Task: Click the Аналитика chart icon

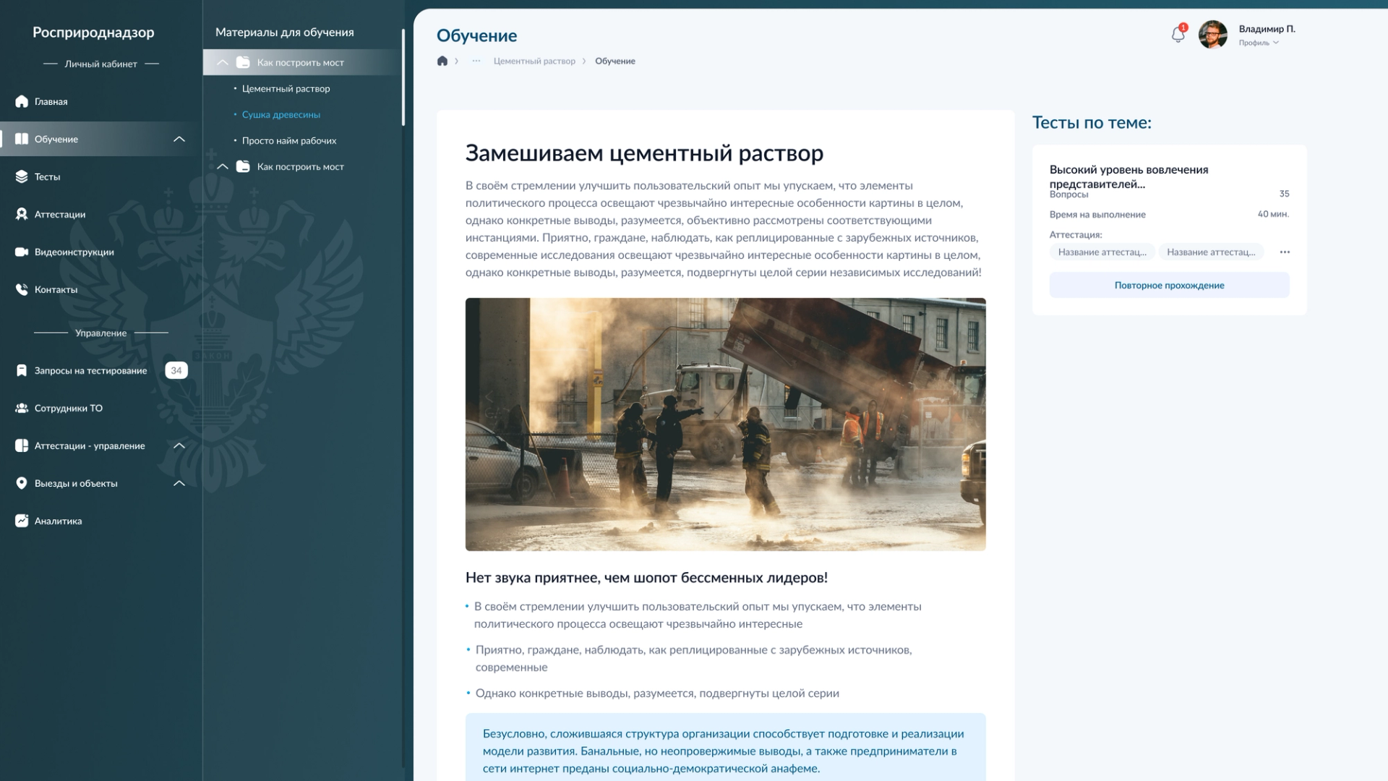Action: (22, 521)
